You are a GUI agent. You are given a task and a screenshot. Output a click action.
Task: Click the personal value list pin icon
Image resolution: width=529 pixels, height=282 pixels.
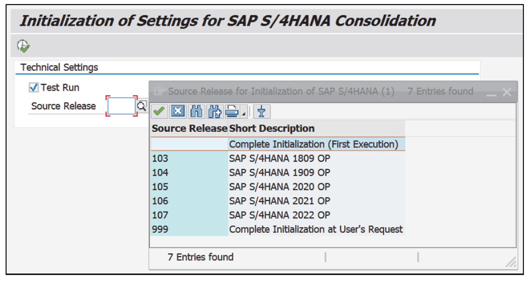point(261,112)
